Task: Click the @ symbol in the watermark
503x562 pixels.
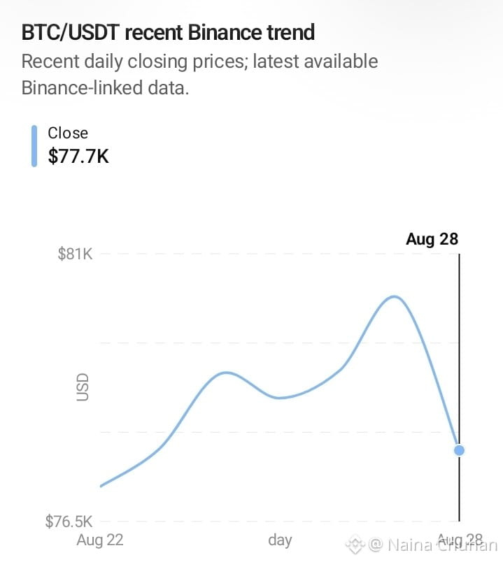Action: pos(376,545)
